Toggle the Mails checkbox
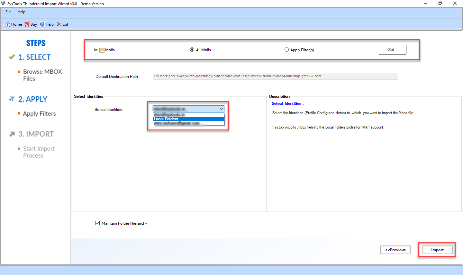 (96, 50)
